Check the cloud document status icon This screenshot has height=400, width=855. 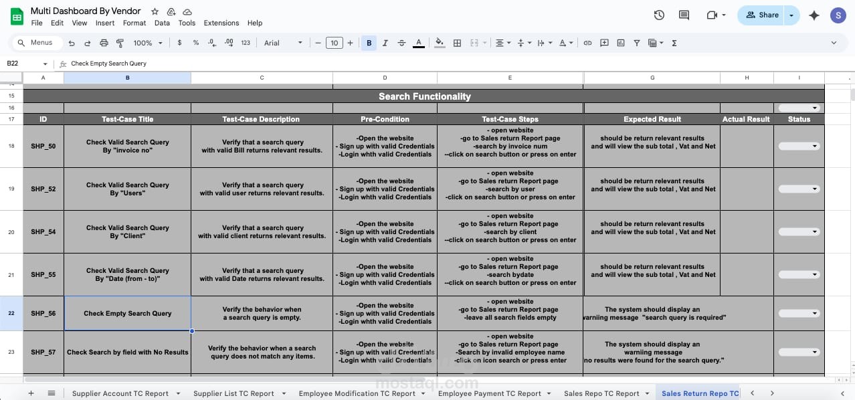(x=187, y=11)
